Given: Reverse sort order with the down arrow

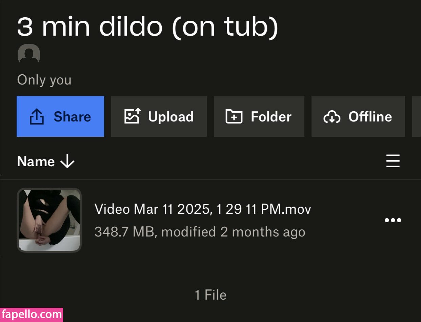Looking at the screenshot, I should tap(67, 162).
